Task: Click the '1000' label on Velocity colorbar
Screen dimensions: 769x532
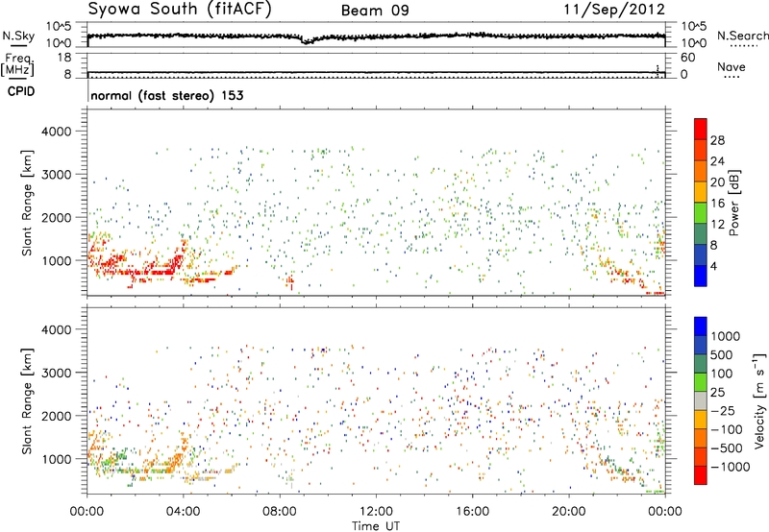Action: click(x=726, y=336)
